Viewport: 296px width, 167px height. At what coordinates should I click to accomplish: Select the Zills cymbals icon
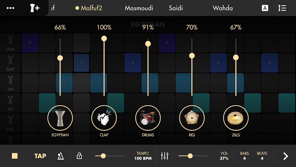point(236,118)
